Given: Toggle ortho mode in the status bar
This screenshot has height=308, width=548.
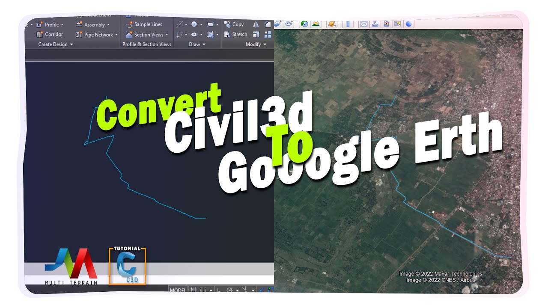Looking at the screenshot, I should [219, 290].
